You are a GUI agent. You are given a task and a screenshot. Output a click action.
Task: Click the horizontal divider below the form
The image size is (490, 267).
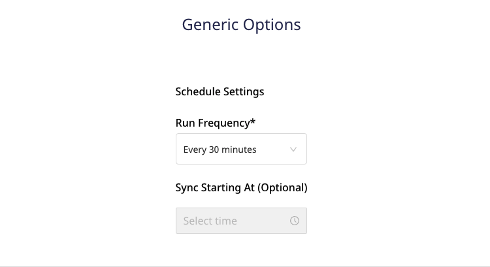245,266
